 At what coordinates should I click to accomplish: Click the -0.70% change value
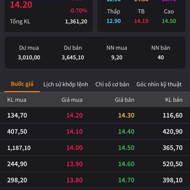click(x=78, y=11)
